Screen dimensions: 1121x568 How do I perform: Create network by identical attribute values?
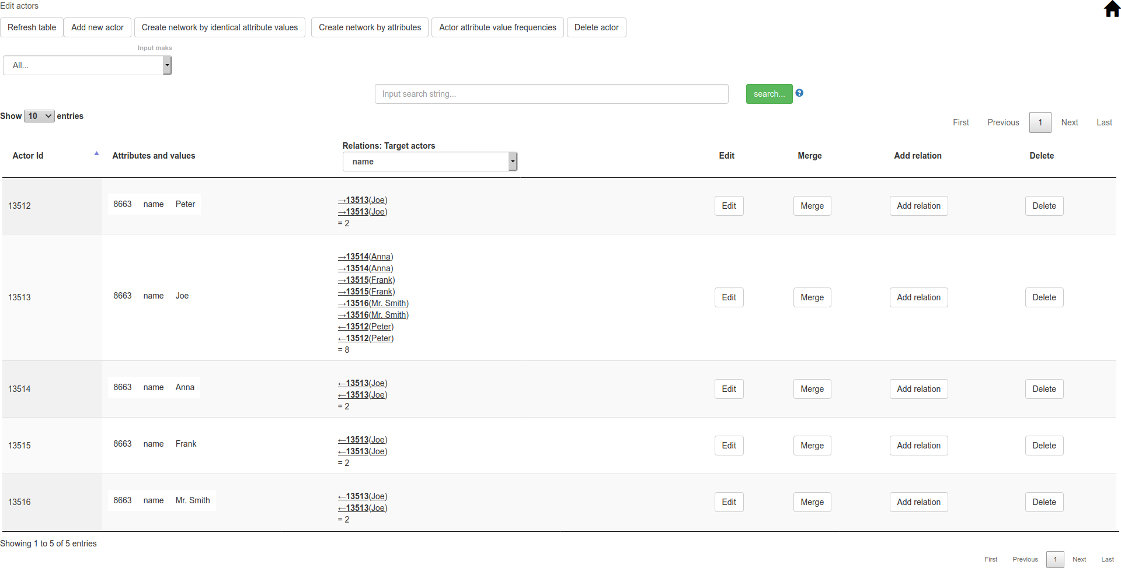coord(220,27)
